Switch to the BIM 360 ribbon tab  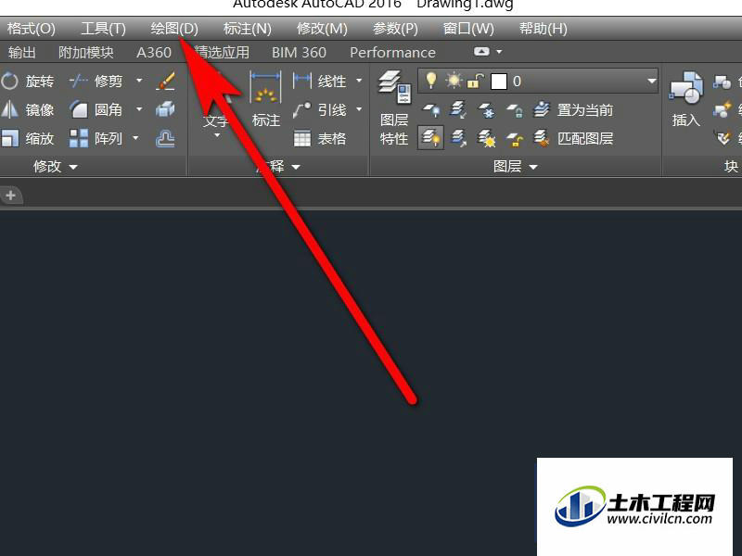tap(299, 52)
